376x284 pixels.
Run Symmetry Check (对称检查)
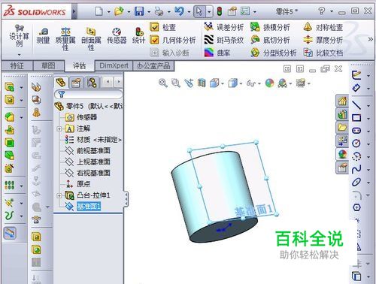(x=323, y=27)
